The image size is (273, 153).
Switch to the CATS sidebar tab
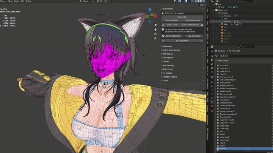click(x=207, y=36)
